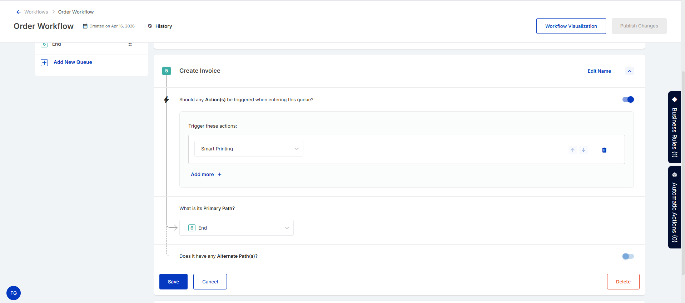Open Workflow Visualization
This screenshot has height=303, width=685.
coord(571,26)
